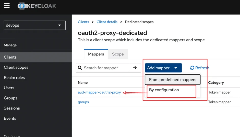Image resolution: width=240 pixels, height=137 pixels.
Task: Select From predefined mappers option
Action: click(173, 80)
